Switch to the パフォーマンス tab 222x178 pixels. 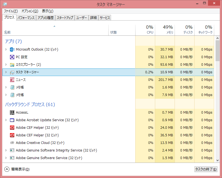26,18
